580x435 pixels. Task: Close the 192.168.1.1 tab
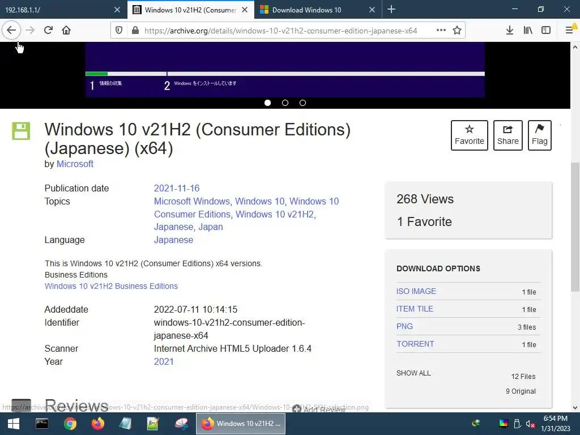pos(117,10)
